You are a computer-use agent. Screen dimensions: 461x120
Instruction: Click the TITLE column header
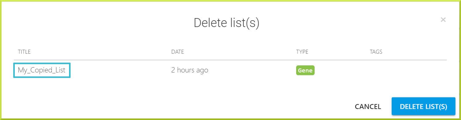(24, 52)
